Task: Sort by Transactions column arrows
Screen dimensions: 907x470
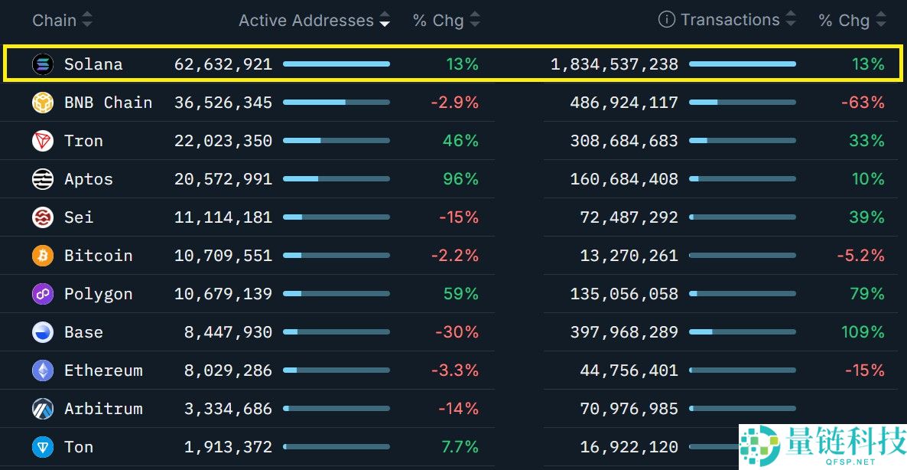Action: 791,20
